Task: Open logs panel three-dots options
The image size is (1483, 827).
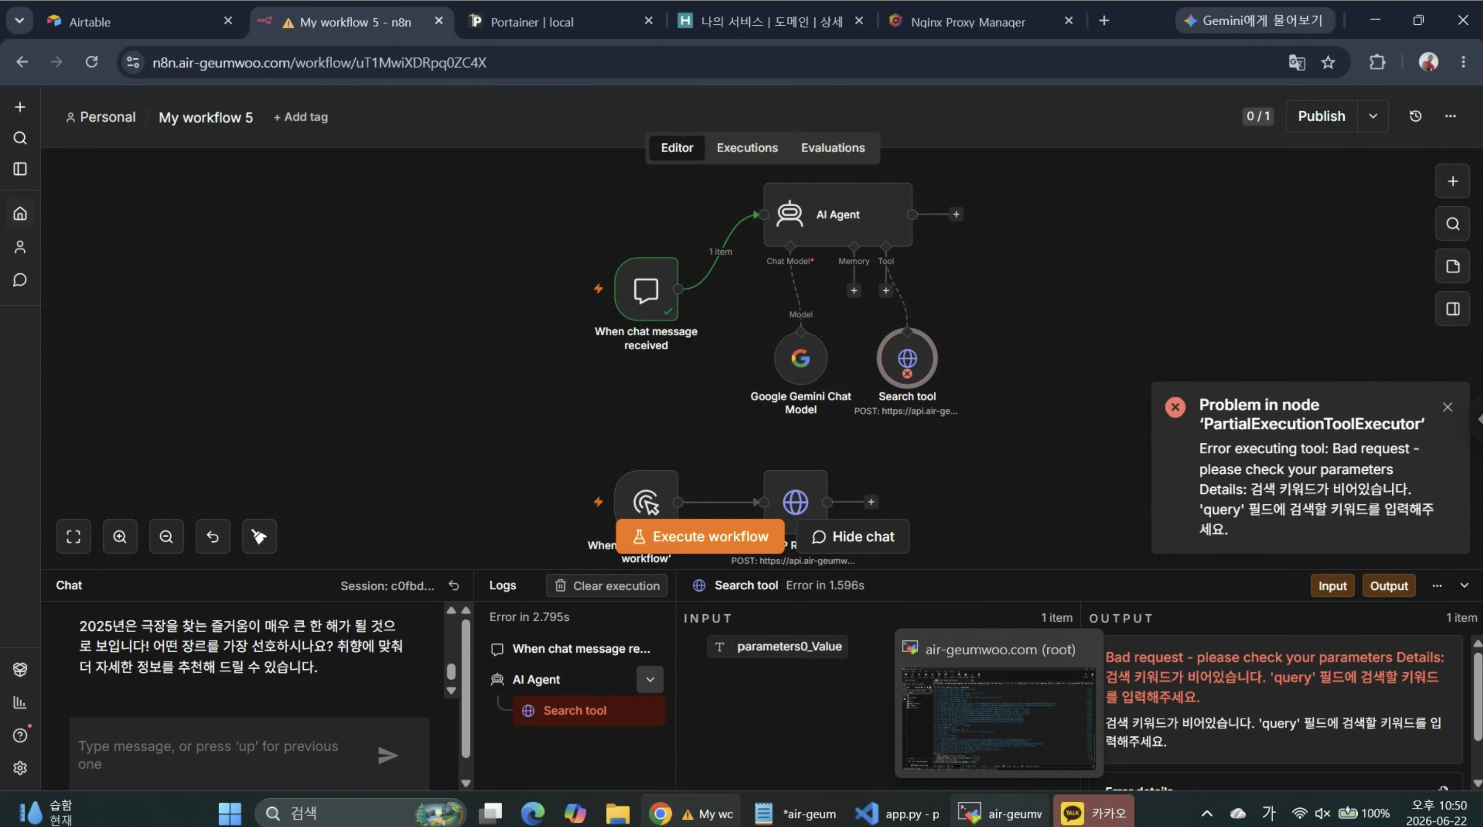Action: click(x=1437, y=585)
